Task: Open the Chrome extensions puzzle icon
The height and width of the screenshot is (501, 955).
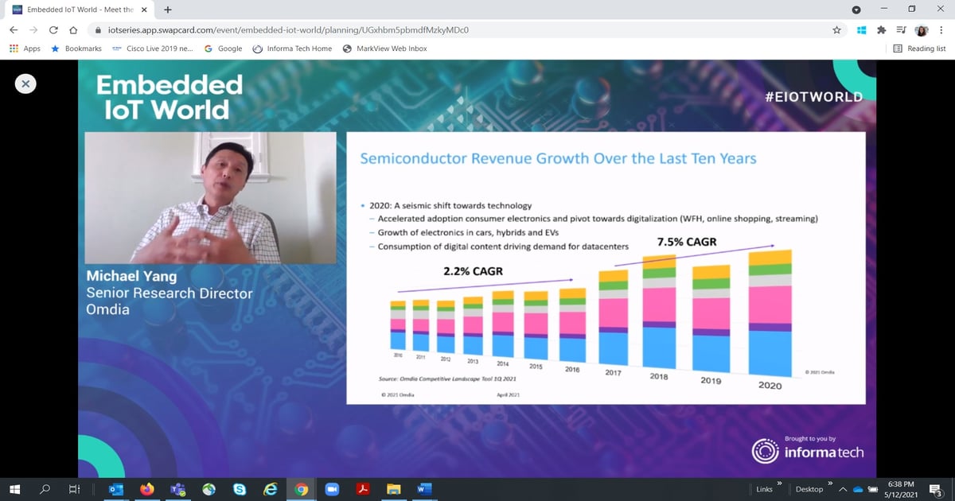Action: coord(881,29)
